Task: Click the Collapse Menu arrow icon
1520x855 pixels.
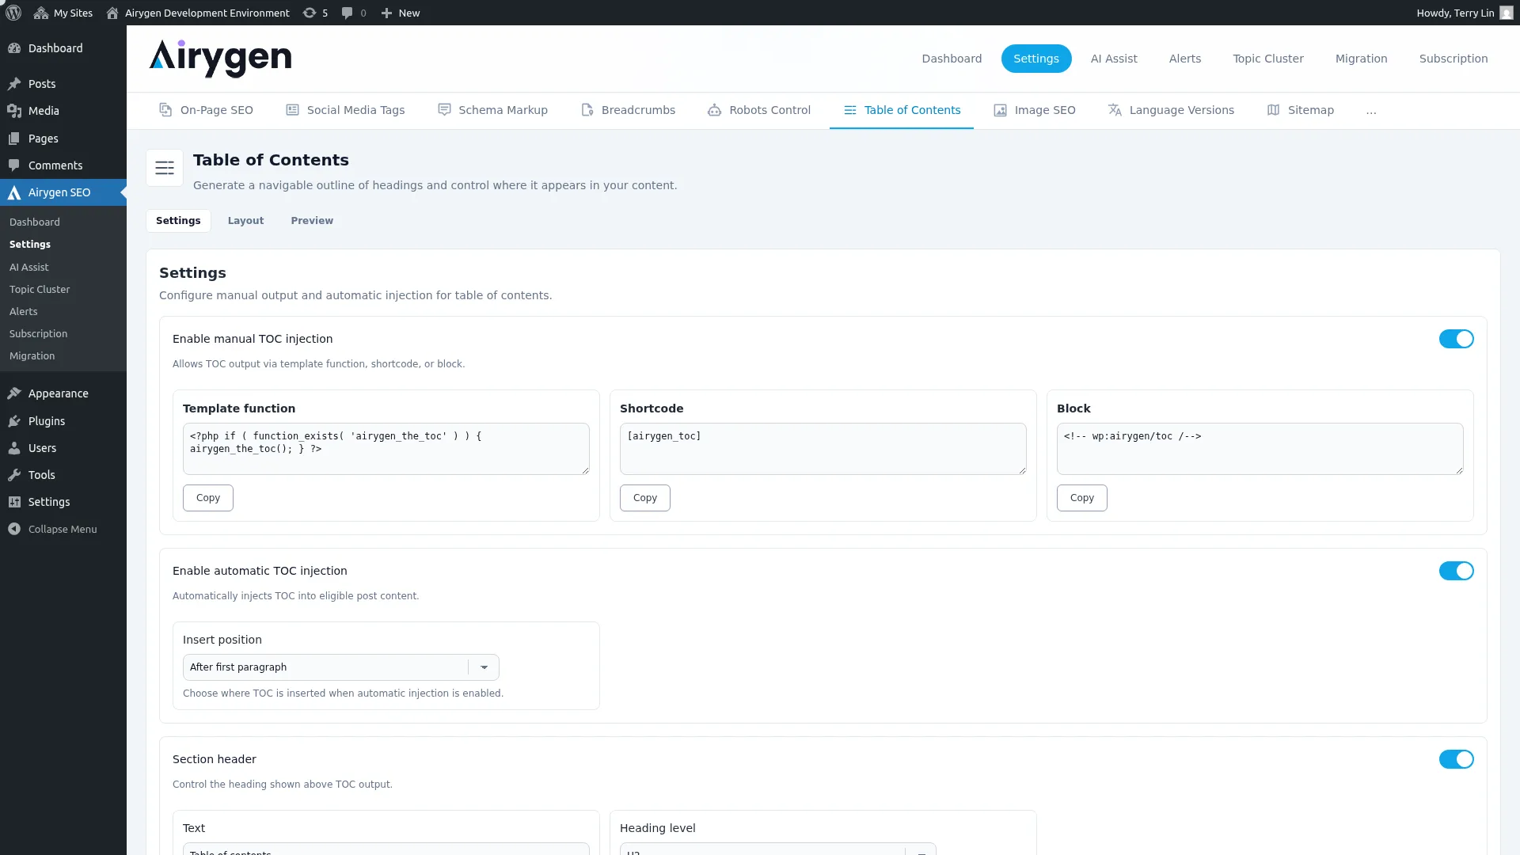Action: coord(14,529)
